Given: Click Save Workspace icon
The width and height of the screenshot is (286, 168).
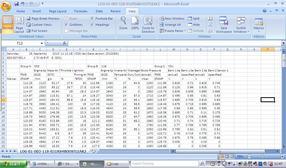Looking at the screenshot, I should click(x=224, y=25).
